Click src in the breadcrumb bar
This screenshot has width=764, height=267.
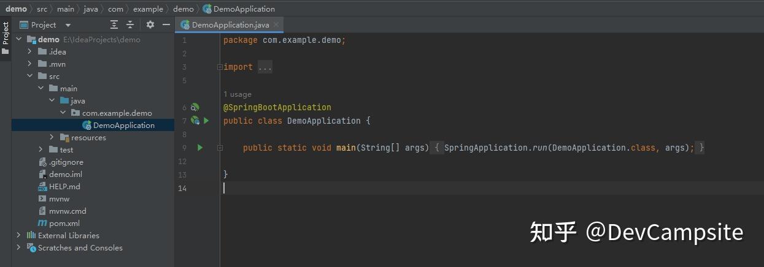point(42,9)
